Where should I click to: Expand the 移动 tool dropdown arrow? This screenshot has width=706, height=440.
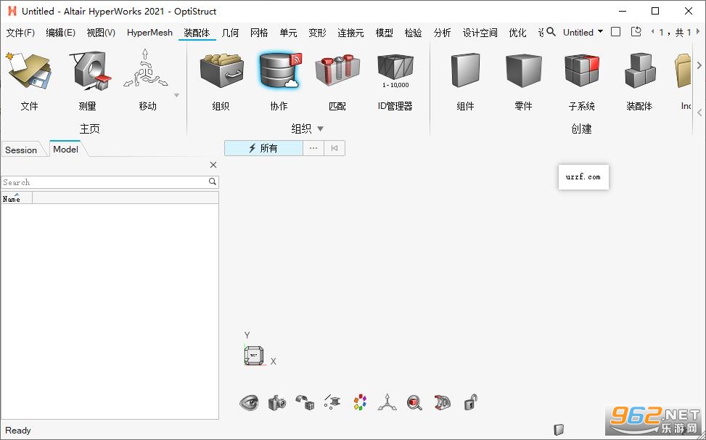176,95
